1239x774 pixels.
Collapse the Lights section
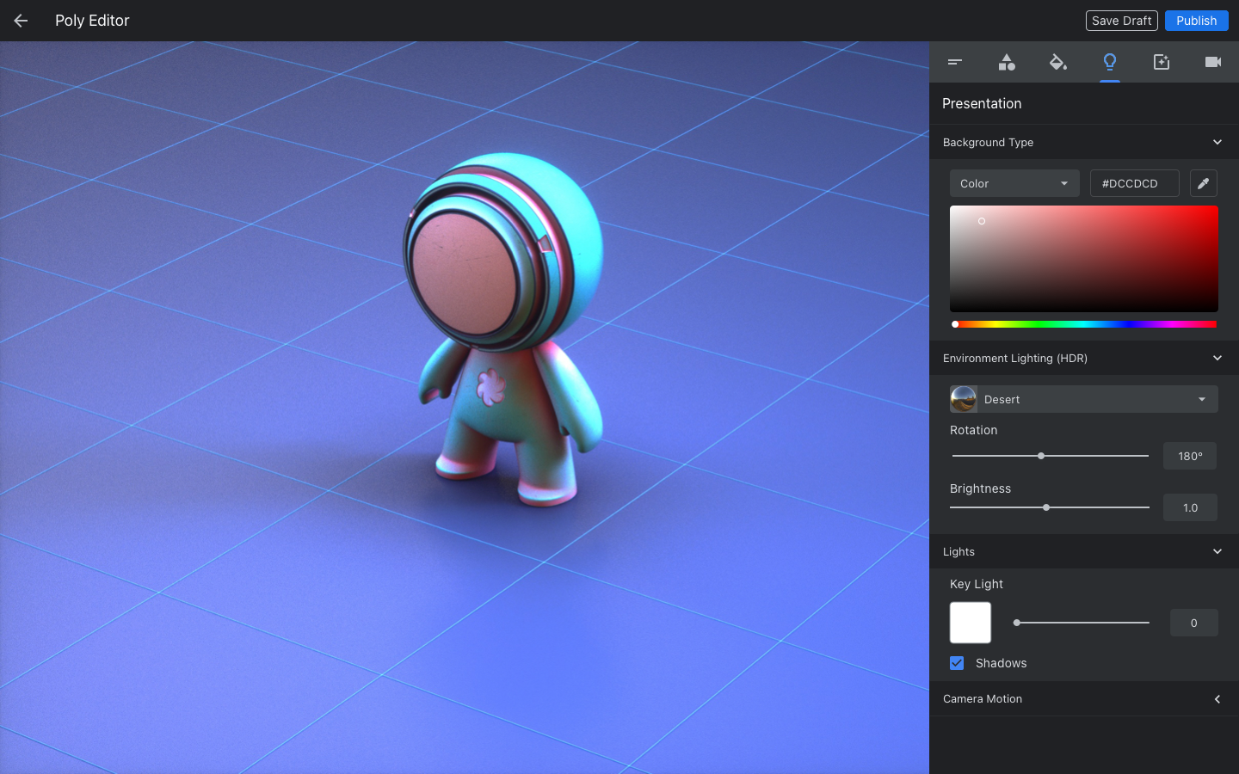[1217, 551]
